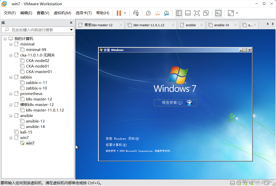
Task: Click the VMware Workstation app icon
Action: [4, 4]
